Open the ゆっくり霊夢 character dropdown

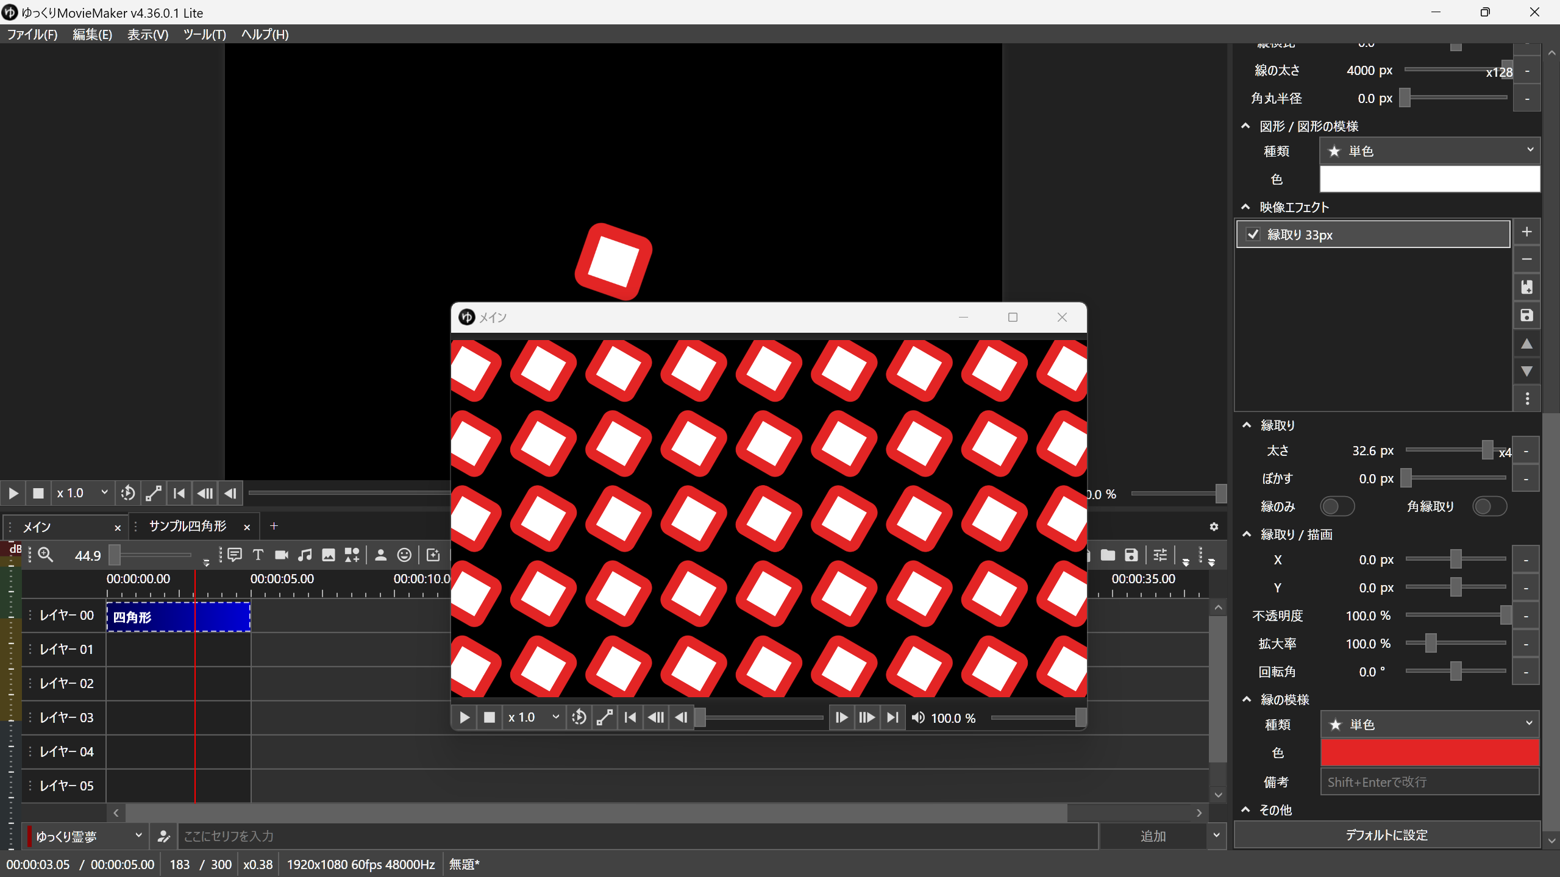[85, 836]
